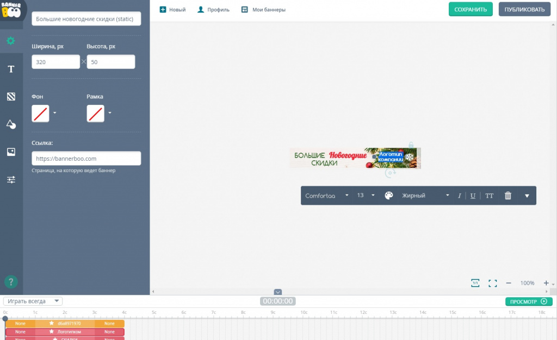The image size is (557, 340).
Task: Click the banner name input field
Action: click(86, 19)
